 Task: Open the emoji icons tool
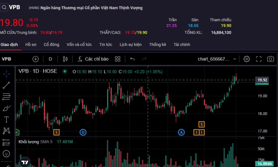[6, 153]
